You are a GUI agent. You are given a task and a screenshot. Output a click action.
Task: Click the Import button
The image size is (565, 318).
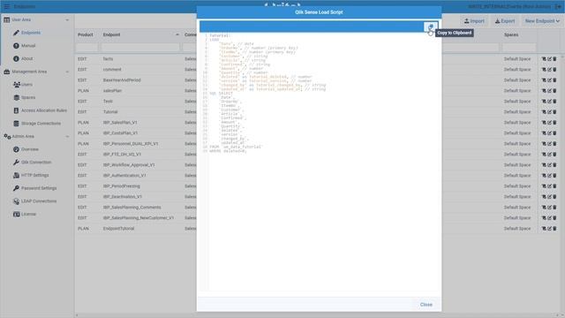coord(474,21)
